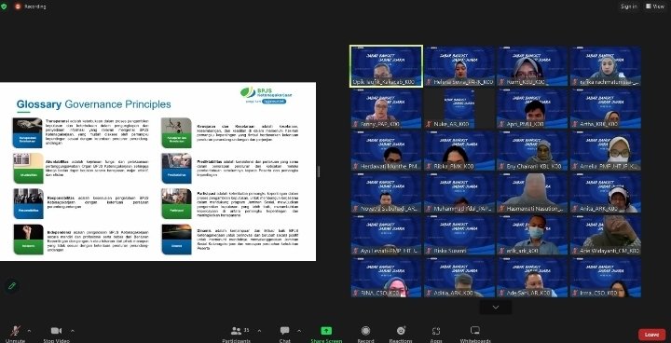This screenshot has width=671, height=343.
Task: Select Hasmawati Nasution video tile
Action: [x=532, y=192]
